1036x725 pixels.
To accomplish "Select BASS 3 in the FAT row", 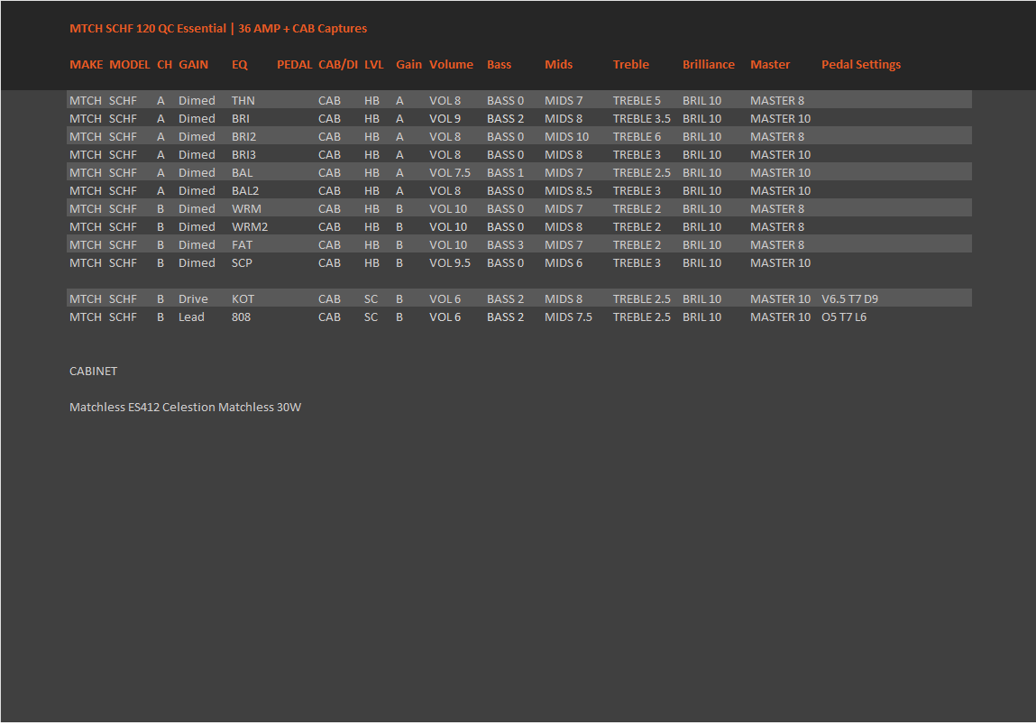I will click(x=506, y=245).
